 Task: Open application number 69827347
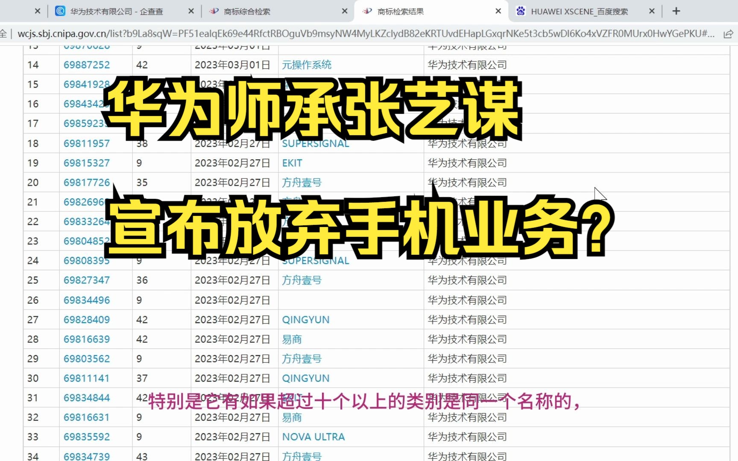click(87, 280)
